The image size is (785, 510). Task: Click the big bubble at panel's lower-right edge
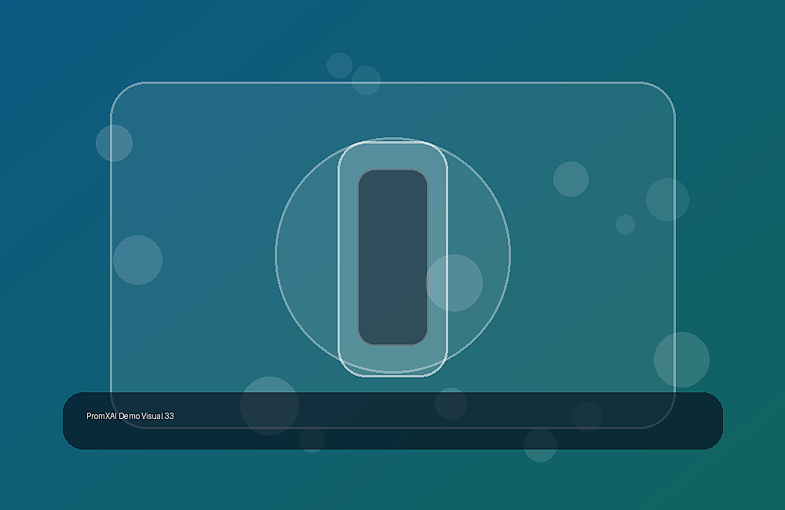tap(681, 359)
